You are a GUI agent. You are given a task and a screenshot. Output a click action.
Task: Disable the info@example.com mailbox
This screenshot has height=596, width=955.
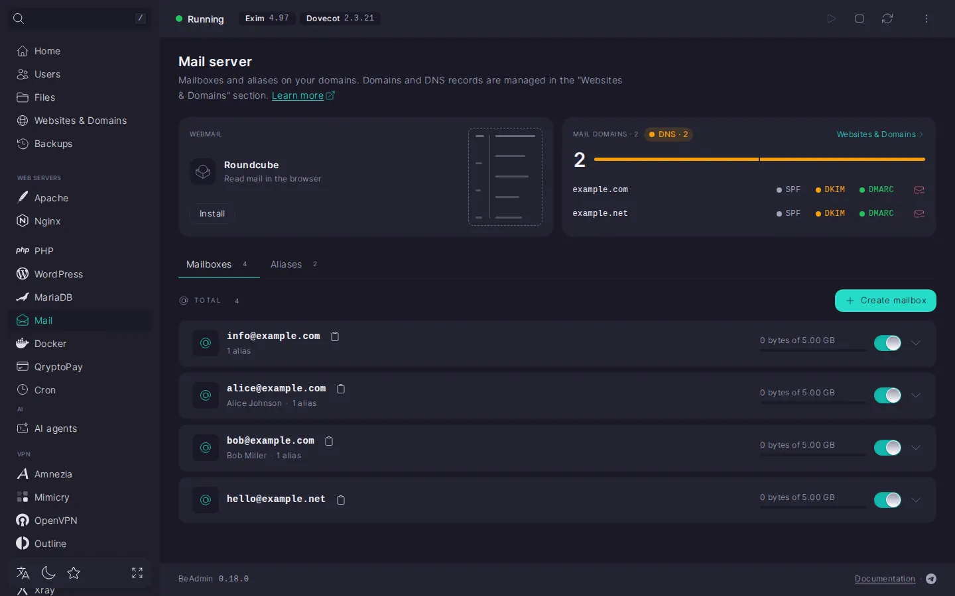(887, 343)
